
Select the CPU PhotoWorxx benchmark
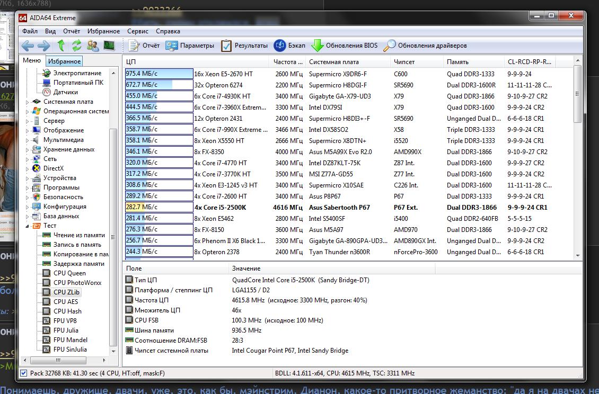click(77, 283)
